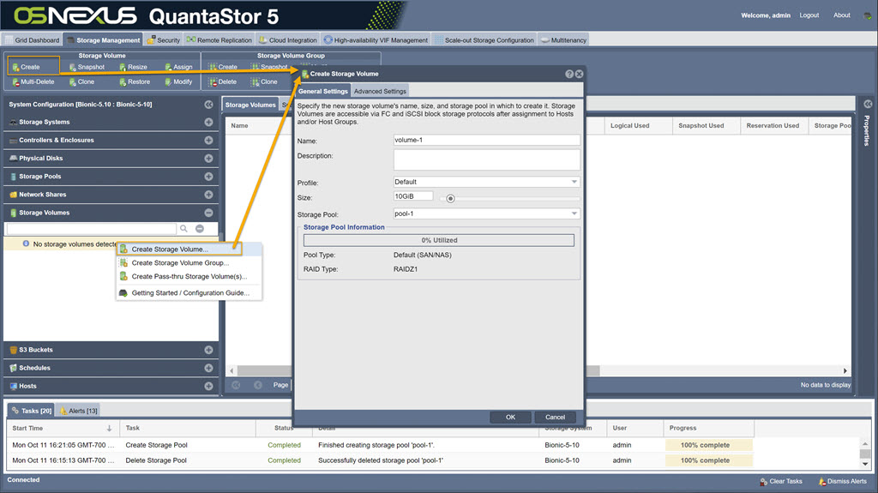Select the General Settings dialog tab
This screenshot has width=878, height=493.
tap(323, 91)
